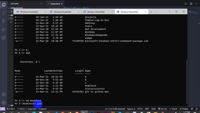
Task: Open the remote window indicator
Action: click(2, 109)
